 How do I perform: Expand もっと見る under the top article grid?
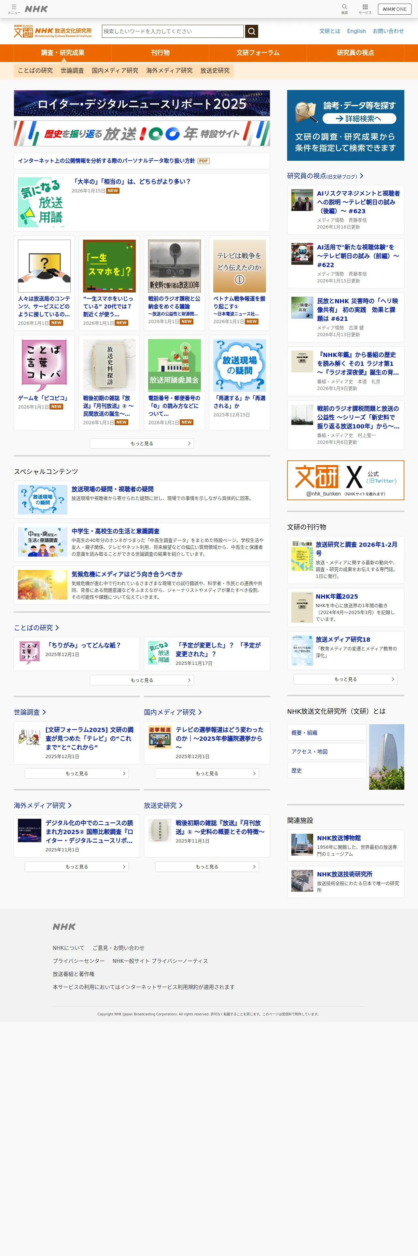click(142, 443)
